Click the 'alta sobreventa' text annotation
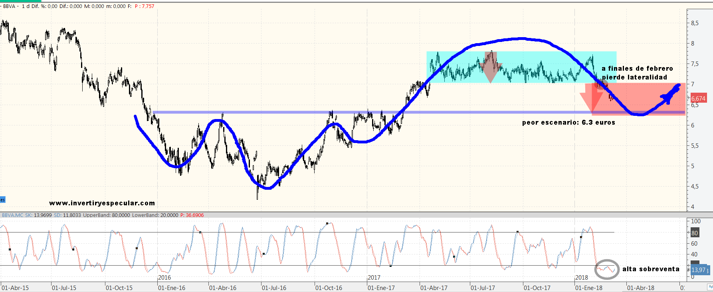 click(x=651, y=269)
